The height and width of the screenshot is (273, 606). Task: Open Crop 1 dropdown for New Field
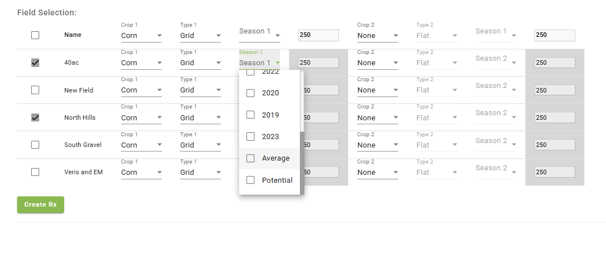(141, 90)
